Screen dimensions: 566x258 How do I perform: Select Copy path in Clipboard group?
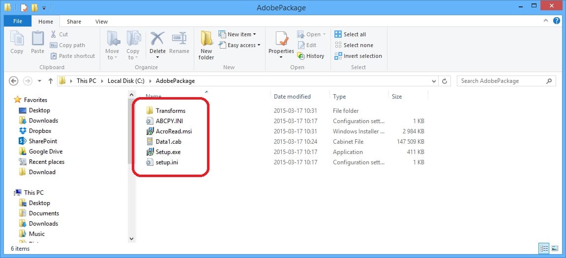point(67,45)
